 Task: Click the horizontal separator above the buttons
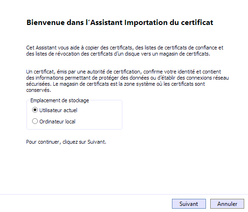(x=124, y=194)
